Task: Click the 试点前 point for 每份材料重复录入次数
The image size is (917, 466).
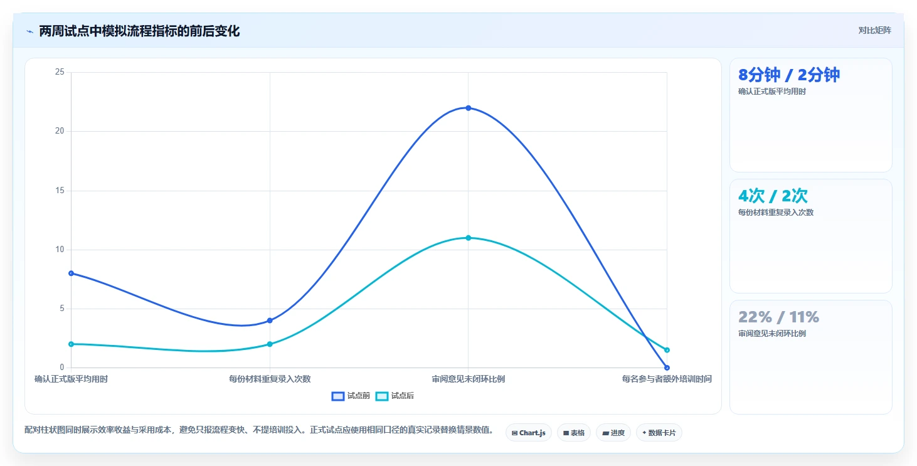Action: tap(270, 320)
